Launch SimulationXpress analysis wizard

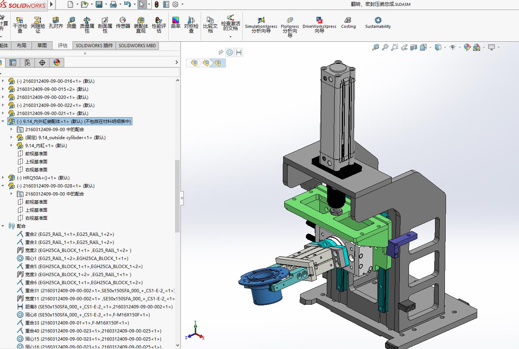pyautogui.click(x=261, y=25)
